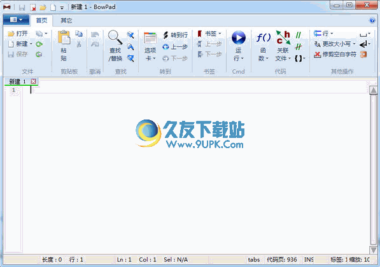380x267 pixels.
Task: Click the copy icon in 剪贴板 group
Action: [79, 34]
